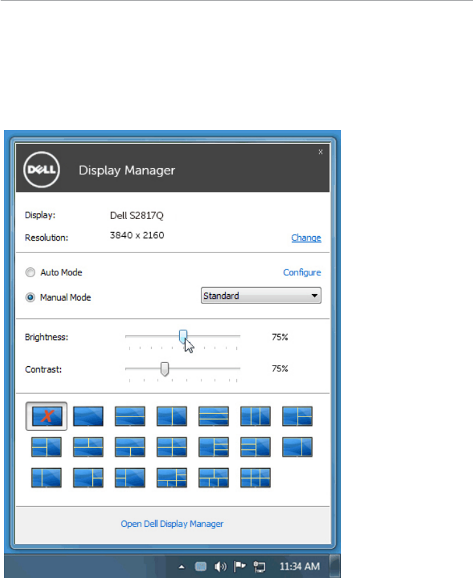Click the Brightness slider handle
Screen dimensions: 473x578
click(183, 336)
